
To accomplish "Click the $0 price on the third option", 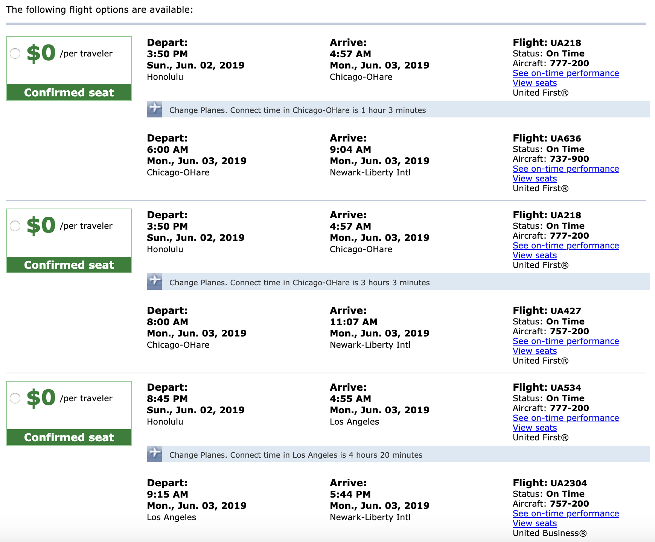I will pos(41,398).
